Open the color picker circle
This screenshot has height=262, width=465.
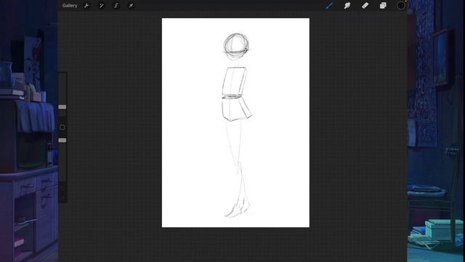tap(400, 5)
